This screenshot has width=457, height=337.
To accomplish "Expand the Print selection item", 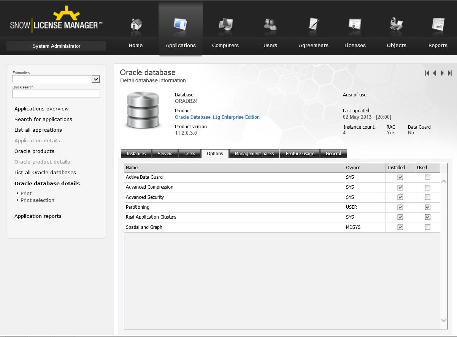I will click(37, 200).
